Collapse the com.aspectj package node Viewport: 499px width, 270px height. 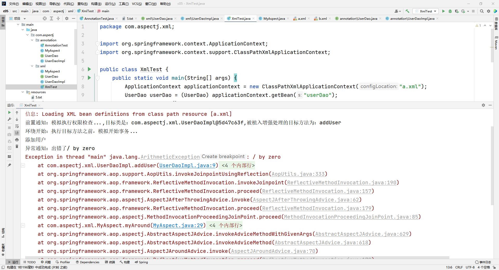pos(28,35)
